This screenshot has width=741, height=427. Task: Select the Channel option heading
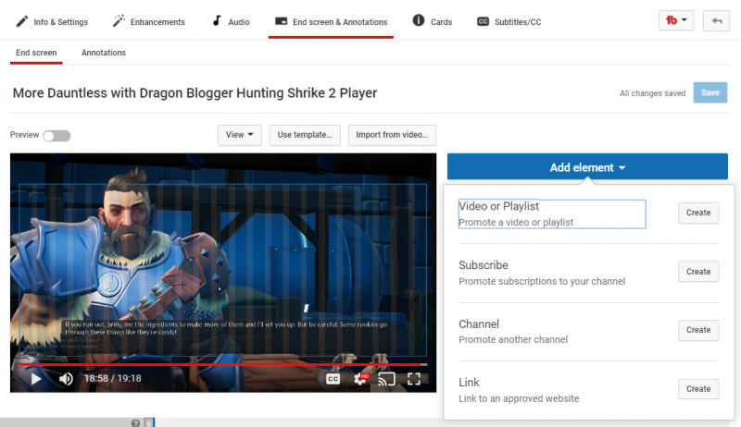(x=479, y=323)
